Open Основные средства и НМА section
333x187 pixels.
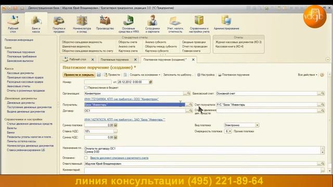coord(129,23)
